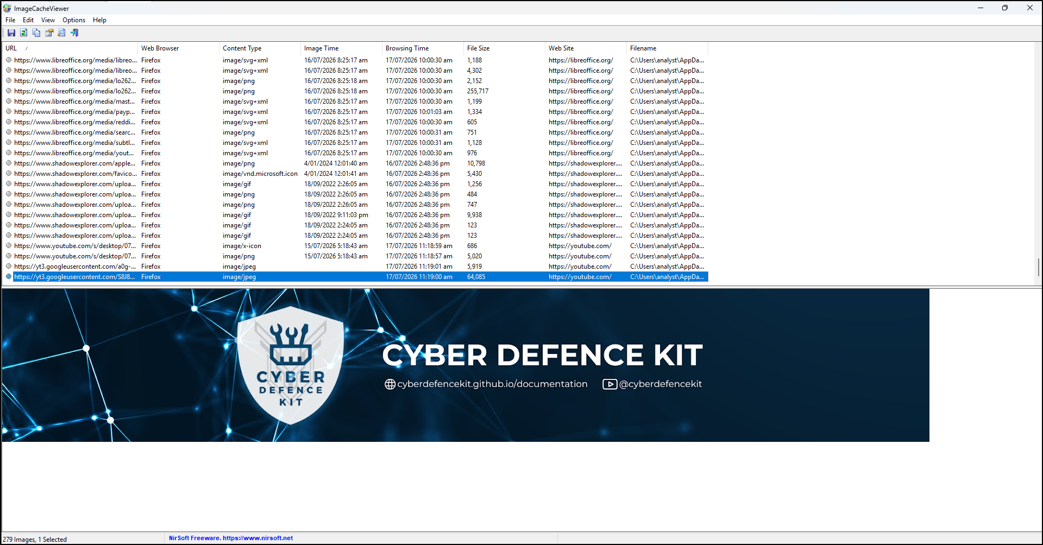The image size is (1043, 545).
Task: Open Properties via the toolbar icon
Action: pyautogui.click(x=49, y=33)
